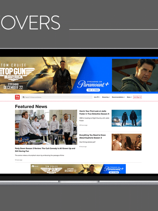
Task: Click the '23 hours ago' timestamp
Action: pos(83,125)
